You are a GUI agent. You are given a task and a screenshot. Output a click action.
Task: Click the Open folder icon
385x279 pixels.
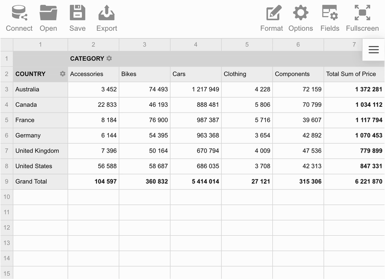(49, 13)
